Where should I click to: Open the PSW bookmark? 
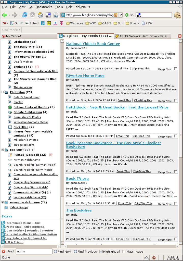(x=147, y=23)
